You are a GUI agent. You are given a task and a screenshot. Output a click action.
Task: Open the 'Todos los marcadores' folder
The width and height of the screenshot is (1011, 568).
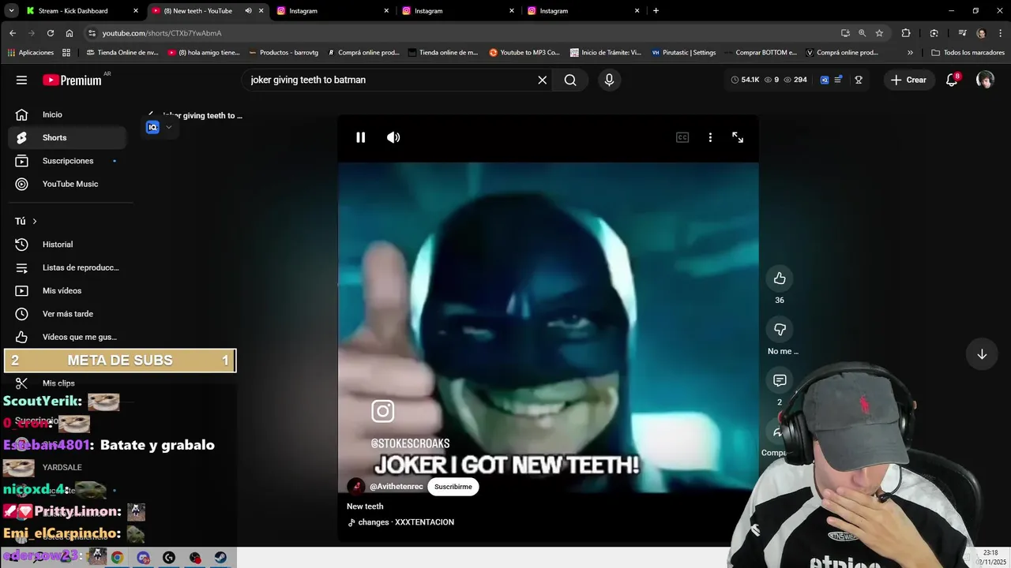[x=968, y=53]
